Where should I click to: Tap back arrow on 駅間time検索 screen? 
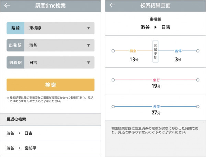point(7,6)
